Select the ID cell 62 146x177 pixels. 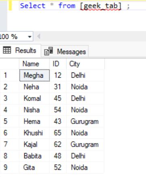coord(58,145)
